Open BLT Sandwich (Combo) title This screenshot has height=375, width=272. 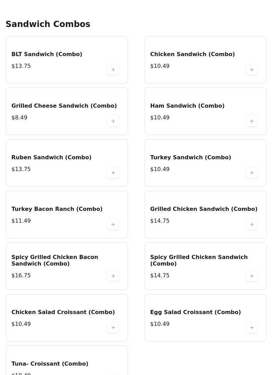pyautogui.click(x=47, y=54)
